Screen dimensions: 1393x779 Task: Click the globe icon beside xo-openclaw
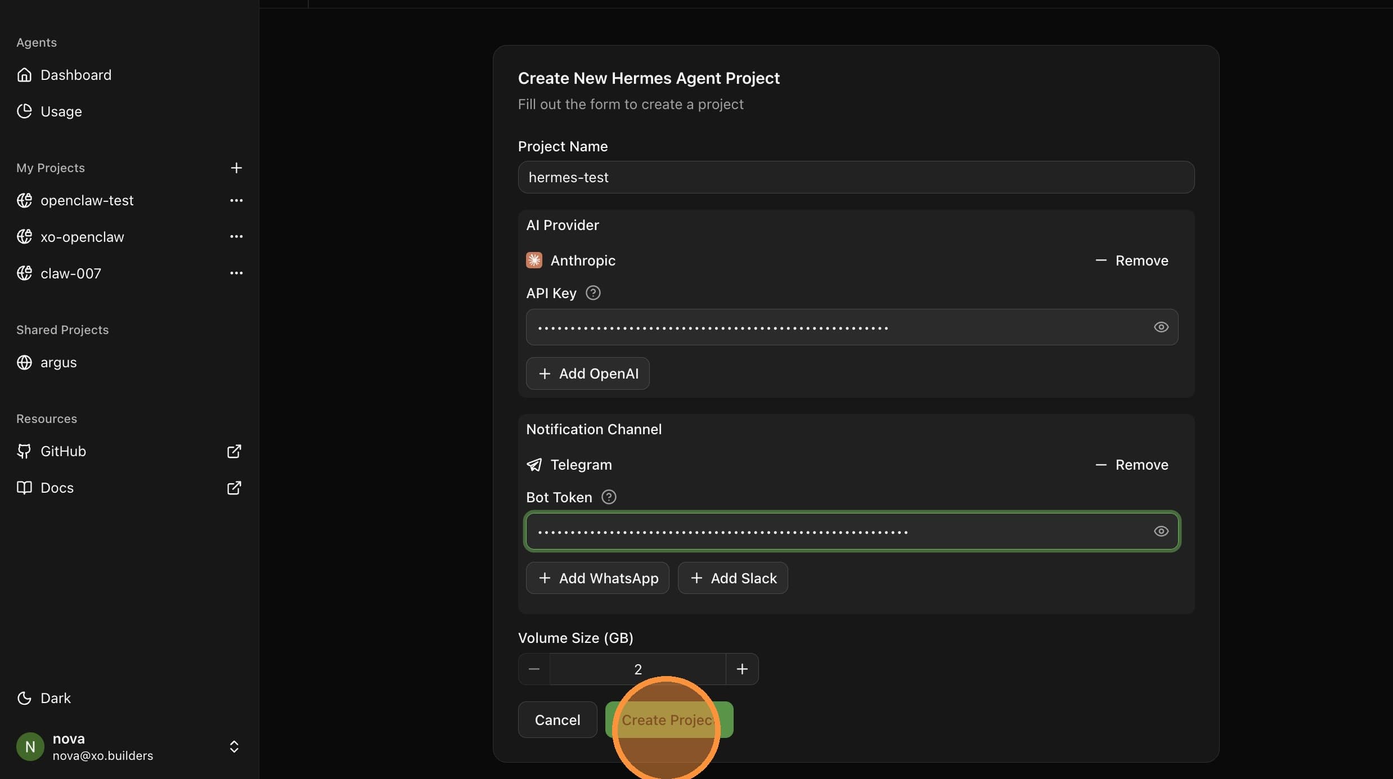click(x=24, y=237)
